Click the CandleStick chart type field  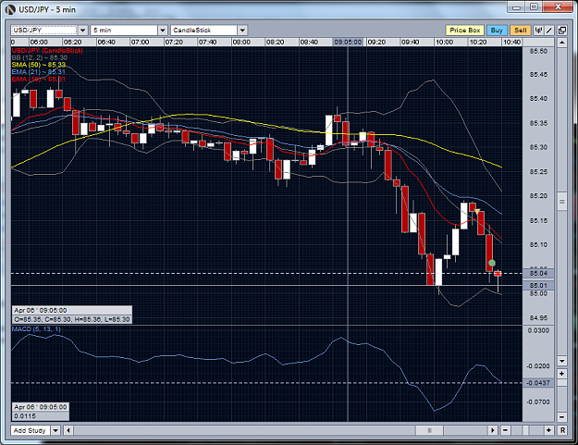coord(203,31)
